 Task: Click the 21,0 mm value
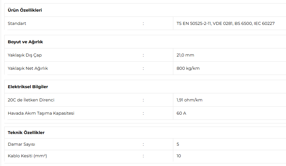tap(185, 55)
